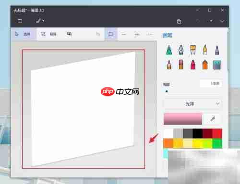
Task: Activate the Magic select icon
Action: (69, 34)
